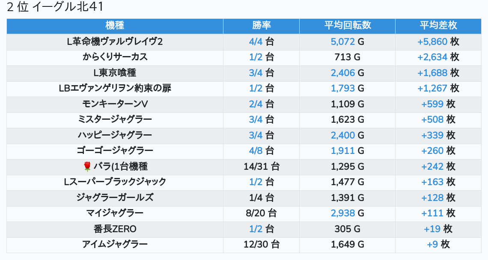Click the +5,860 枚 average difference value
The width and height of the screenshot is (488, 260).
(438, 41)
